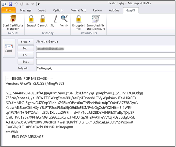Click the To... recipients button
The image size is (176, 147).
point(26,48)
